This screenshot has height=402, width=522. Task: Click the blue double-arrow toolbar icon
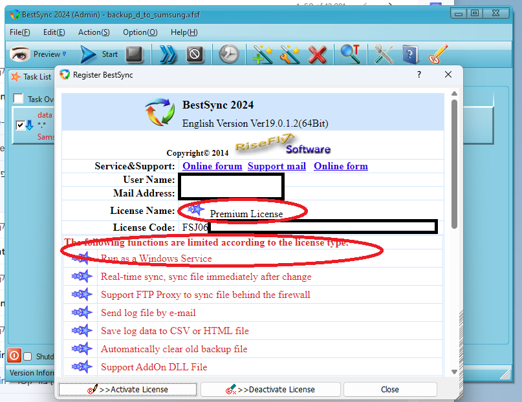tap(168, 54)
